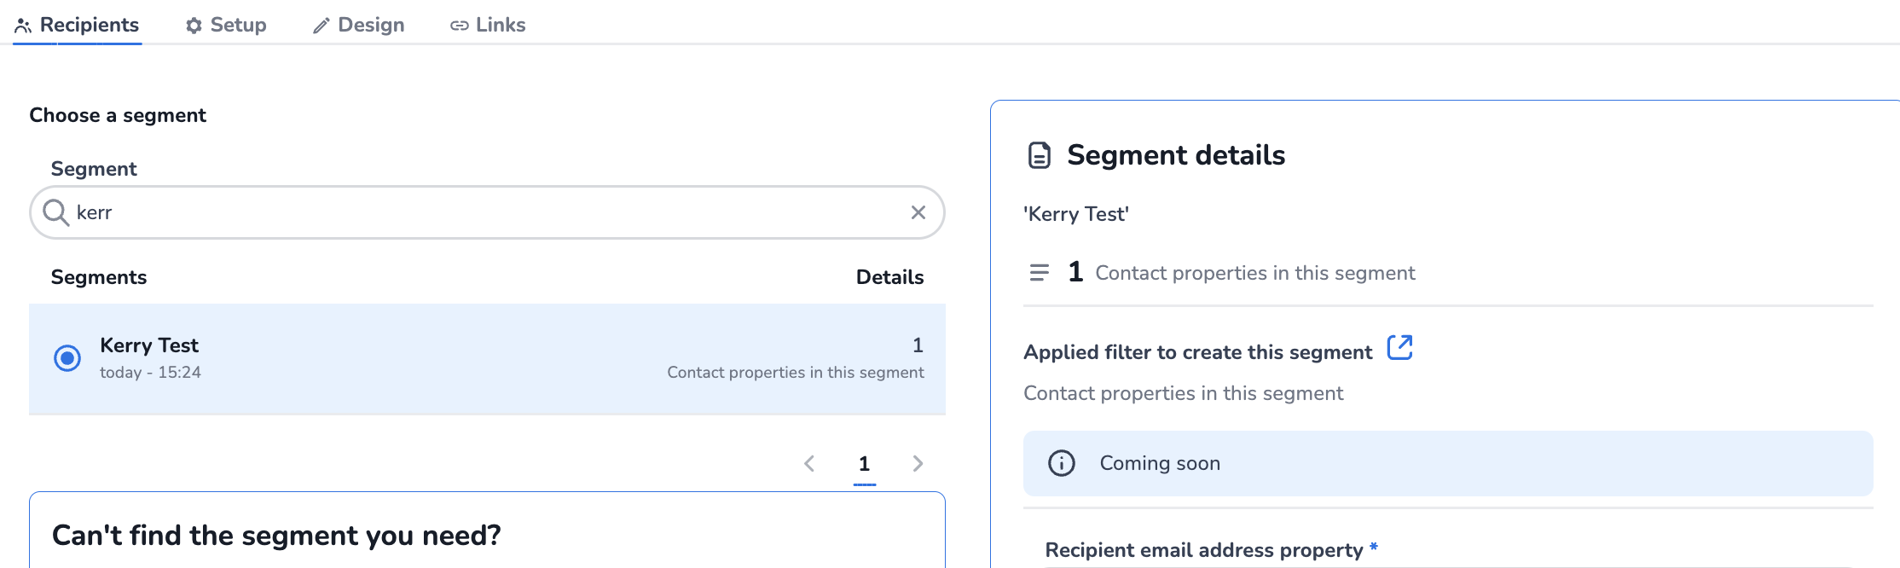Click 'Recipient email address property' label

(x=1204, y=550)
